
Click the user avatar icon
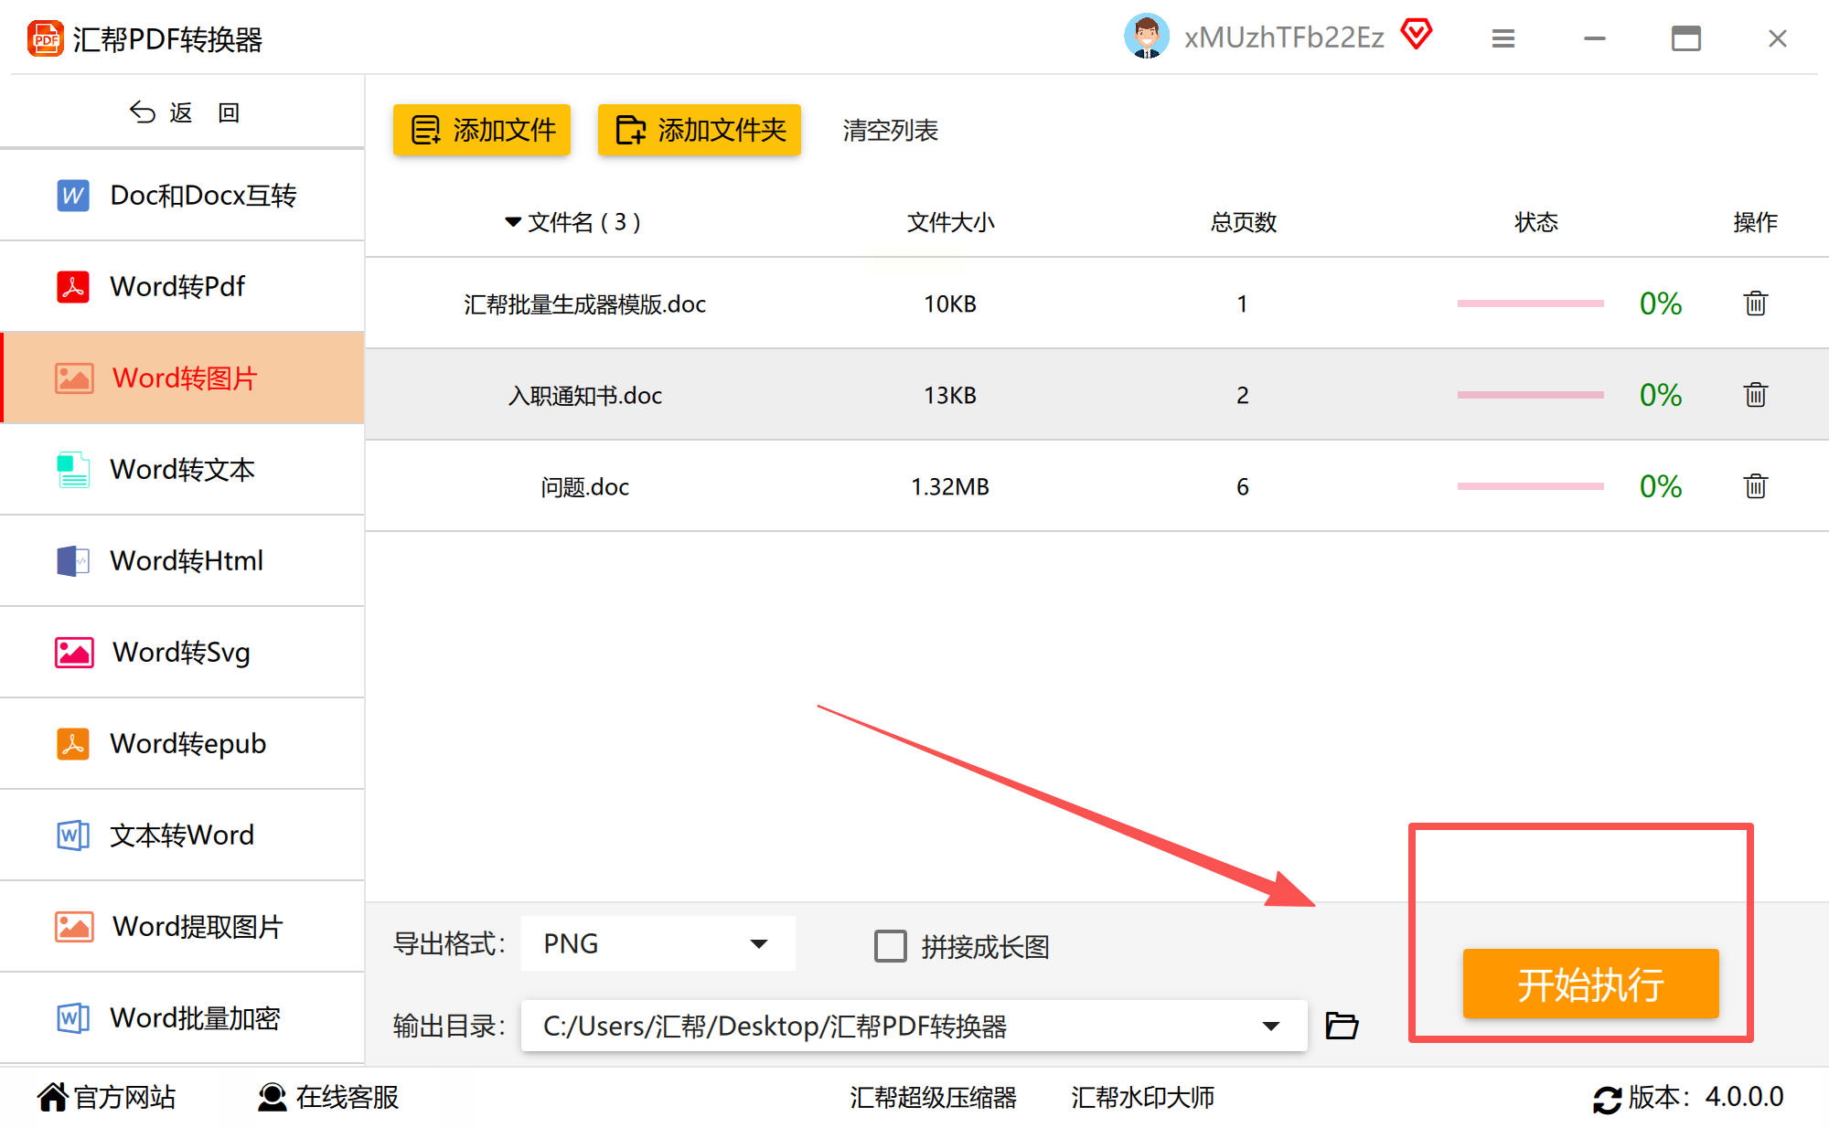coord(1146,37)
